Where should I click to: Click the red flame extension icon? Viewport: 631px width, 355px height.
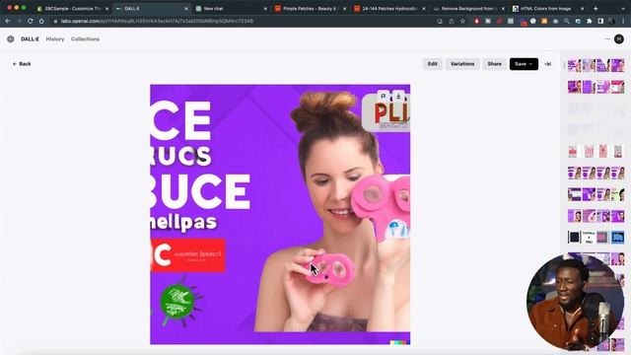476,21
